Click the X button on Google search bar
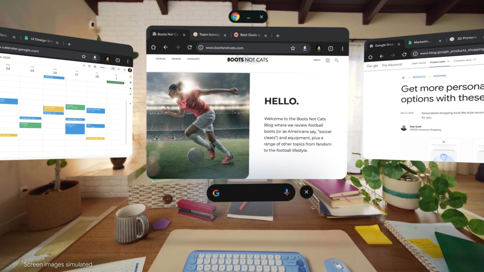 pos(306,192)
